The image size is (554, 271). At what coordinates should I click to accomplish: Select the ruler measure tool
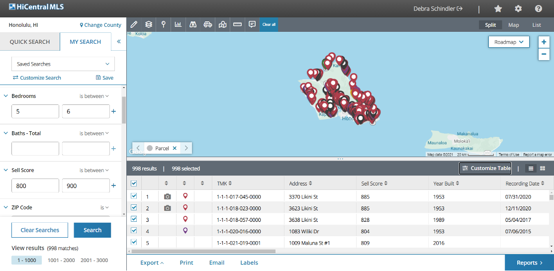pyautogui.click(x=237, y=24)
